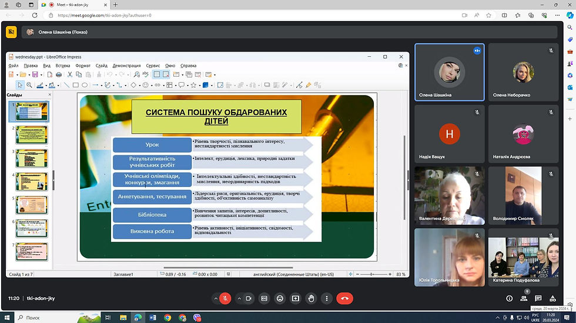Toggle 3D extrusion in Impress toolbar
Screen dimensions: 576x323
point(317,85)
